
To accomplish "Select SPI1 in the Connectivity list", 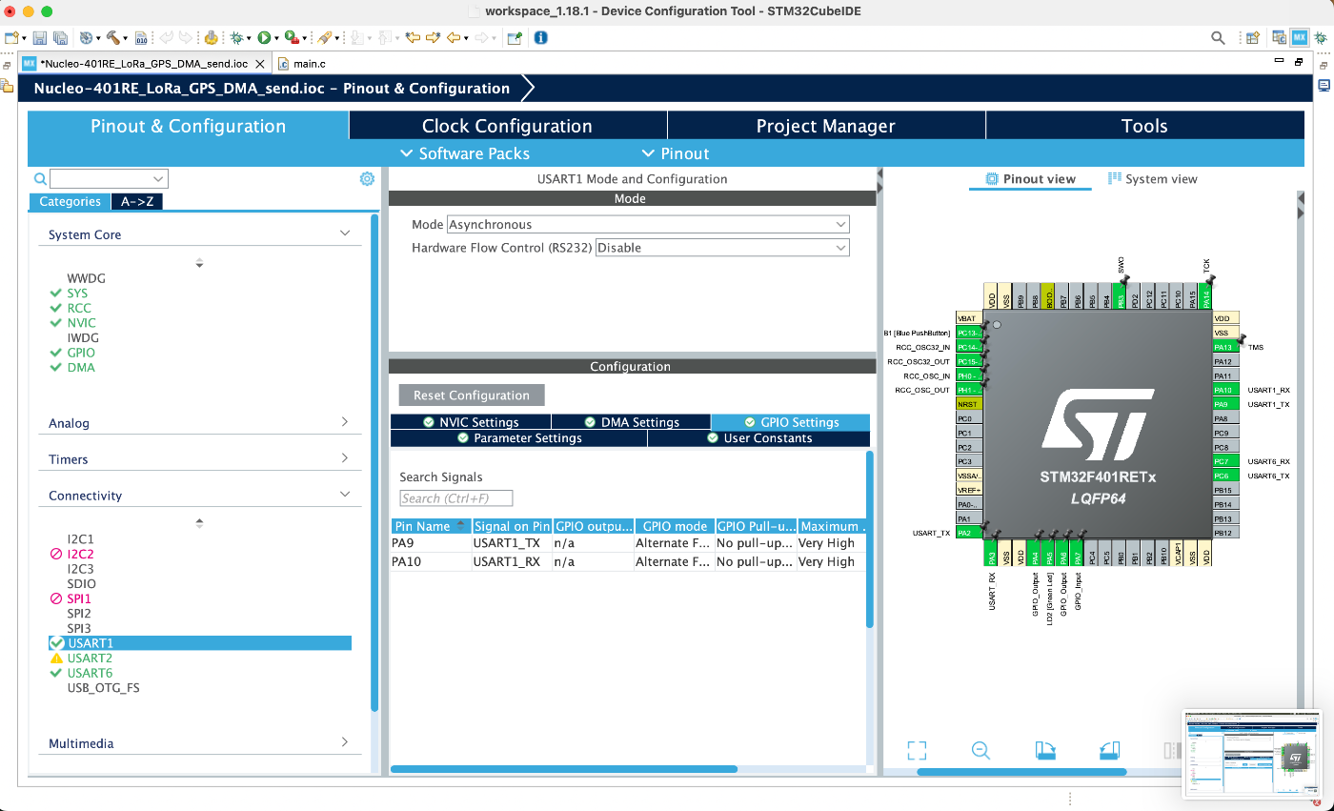I will point(80,598).
